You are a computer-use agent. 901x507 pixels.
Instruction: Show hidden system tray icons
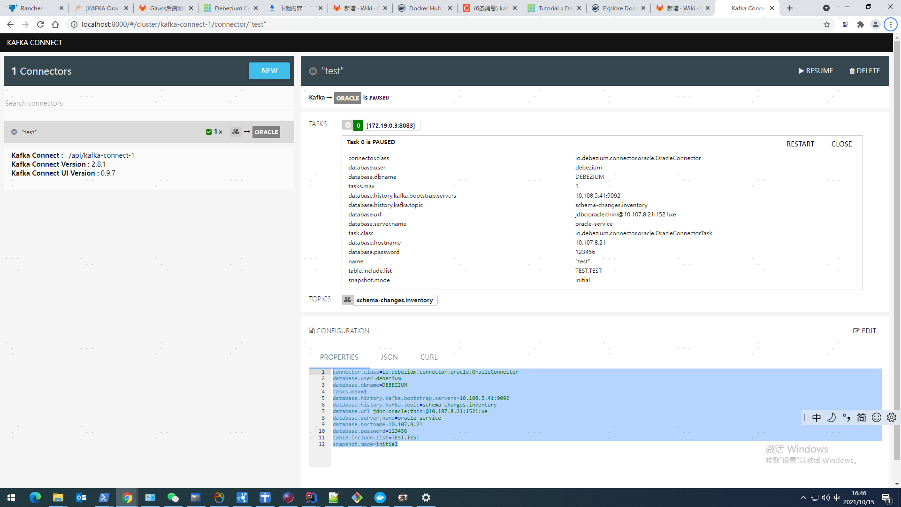tap(803, 498)
